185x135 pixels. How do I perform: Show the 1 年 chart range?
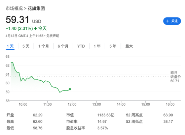97,46
